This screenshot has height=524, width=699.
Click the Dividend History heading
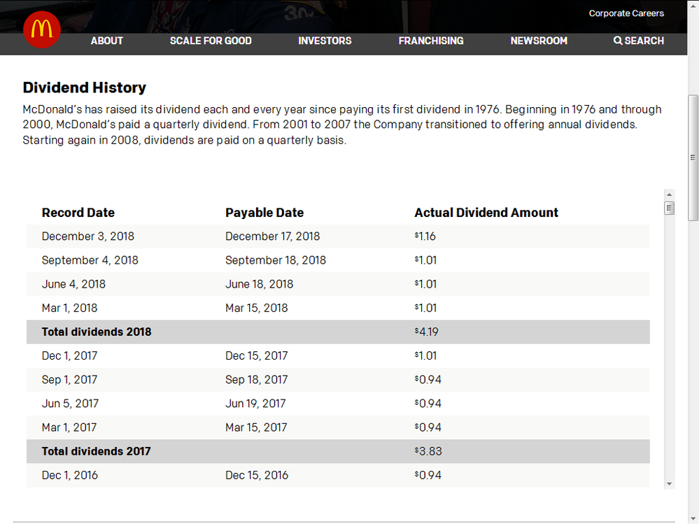85,87
